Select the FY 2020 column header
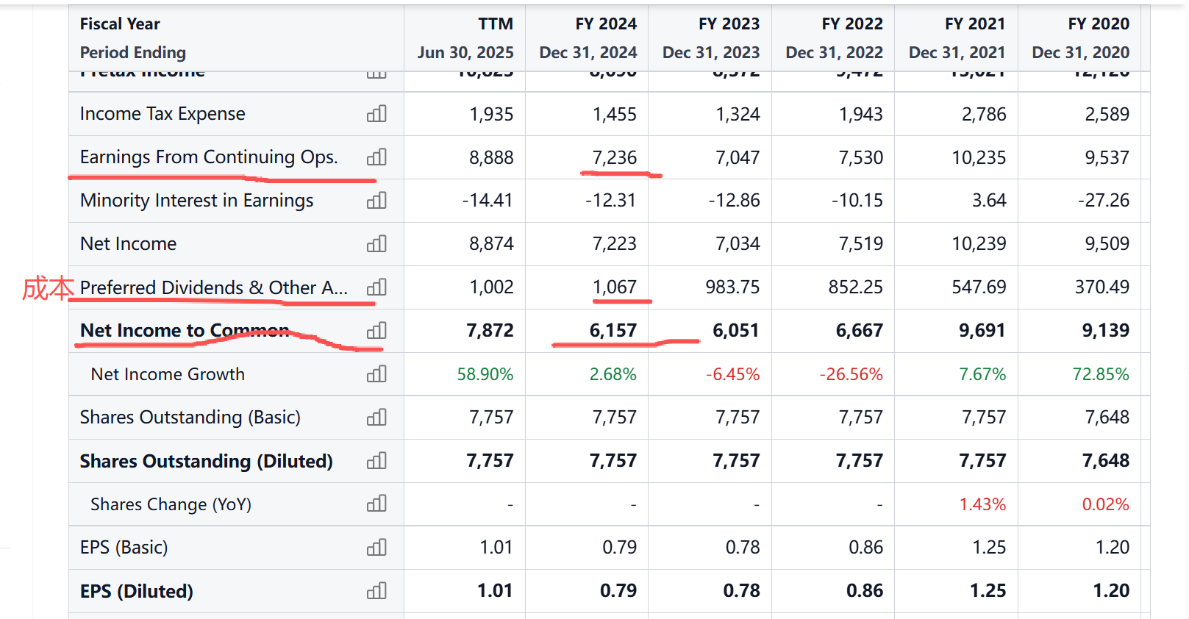 (1098, 24)
